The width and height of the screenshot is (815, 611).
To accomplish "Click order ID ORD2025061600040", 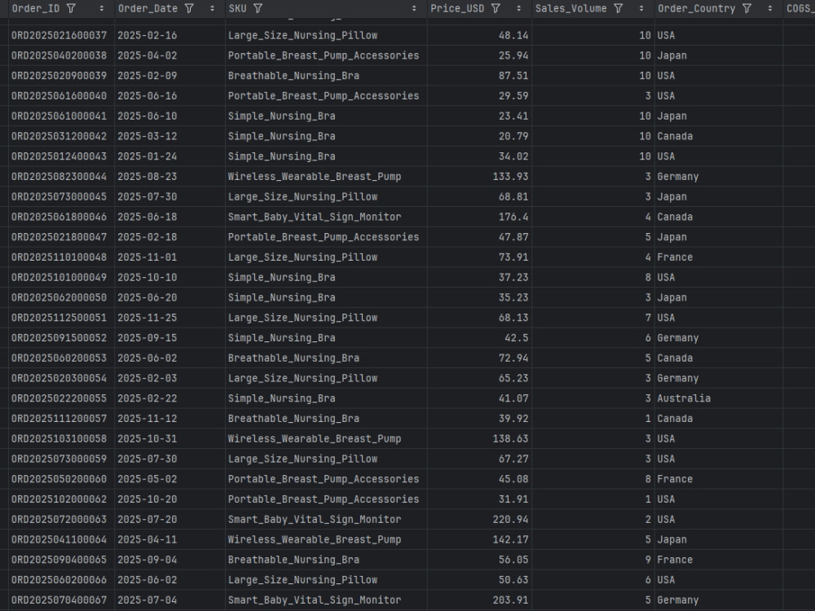I will (x=59, y=96).
